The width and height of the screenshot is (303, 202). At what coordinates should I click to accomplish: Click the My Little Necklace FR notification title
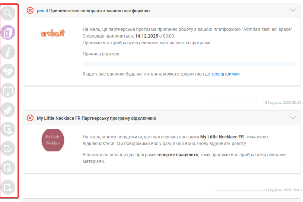click(96, 118)
